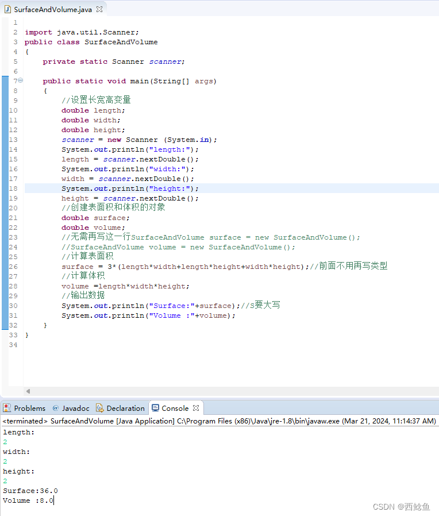
Task: Click the 'public static void main' line
Action: coord(130,81)
